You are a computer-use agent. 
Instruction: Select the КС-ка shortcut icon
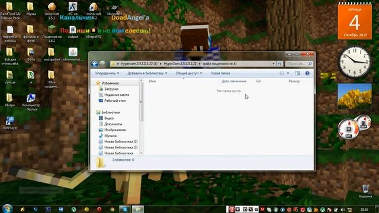pyautogui.click(x=73, y=9)
